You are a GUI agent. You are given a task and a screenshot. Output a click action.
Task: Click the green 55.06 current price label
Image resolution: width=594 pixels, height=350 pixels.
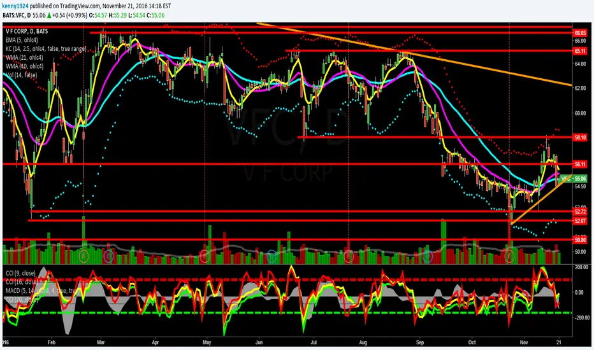pos(580,179)
